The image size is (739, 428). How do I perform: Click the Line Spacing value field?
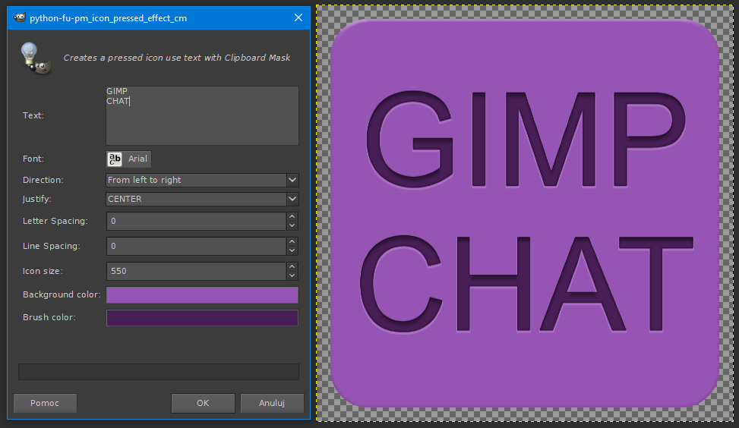(x=196, y=246)
